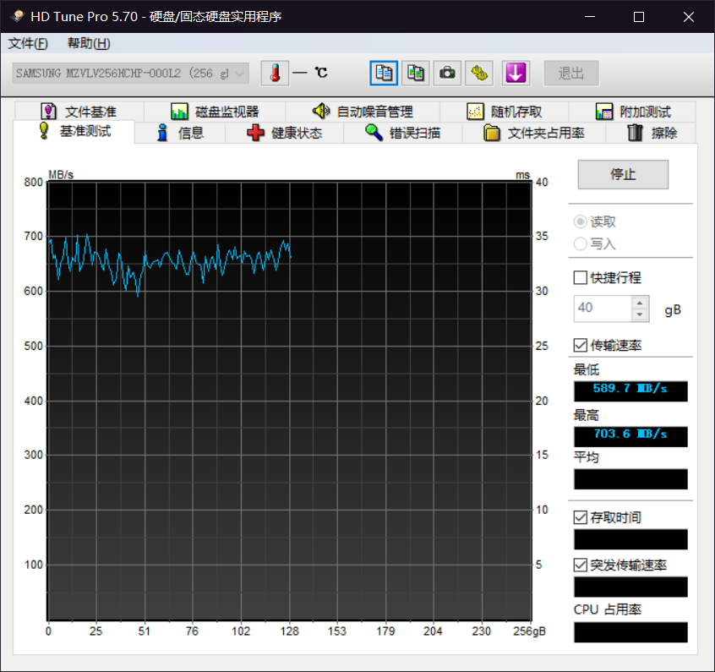Switch to the 错误扫描 tab
This screenshot has height=672, width=715.
click(x=403, y=133)
